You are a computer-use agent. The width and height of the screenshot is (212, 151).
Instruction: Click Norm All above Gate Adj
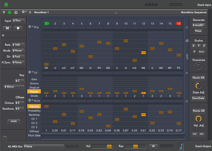198,78
